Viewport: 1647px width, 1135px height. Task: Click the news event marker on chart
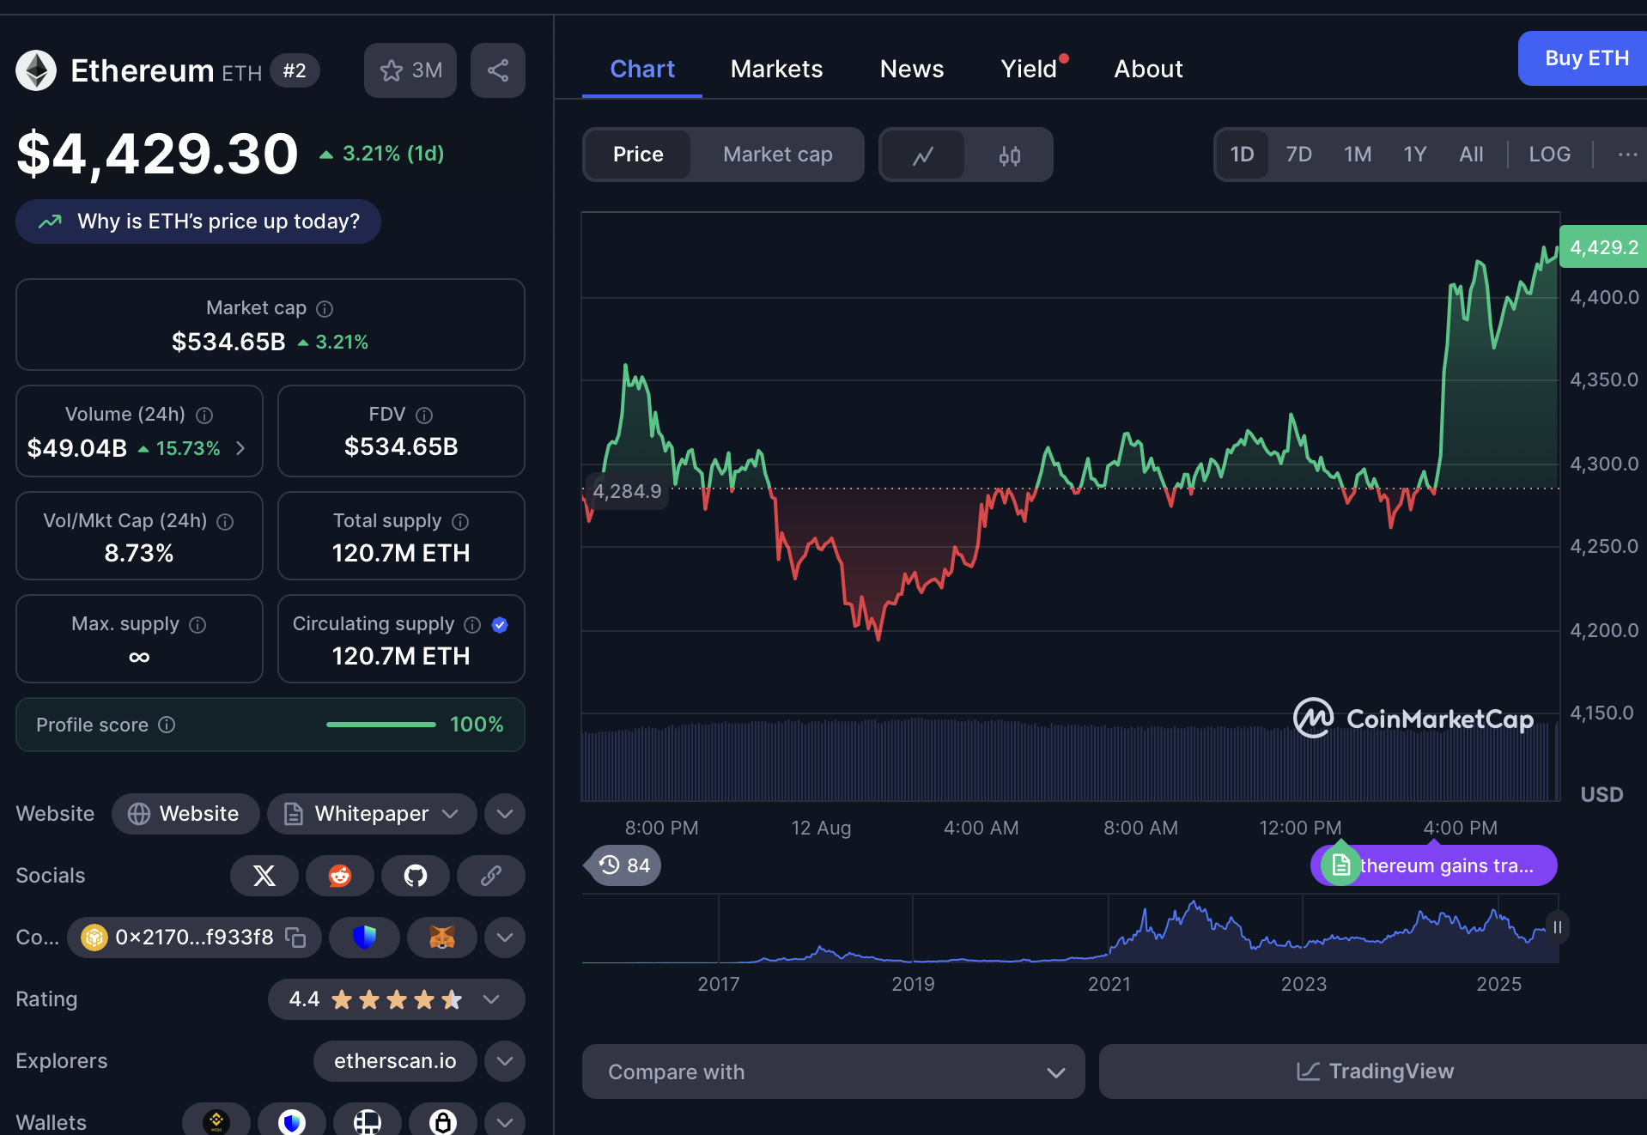(1340, 865)
